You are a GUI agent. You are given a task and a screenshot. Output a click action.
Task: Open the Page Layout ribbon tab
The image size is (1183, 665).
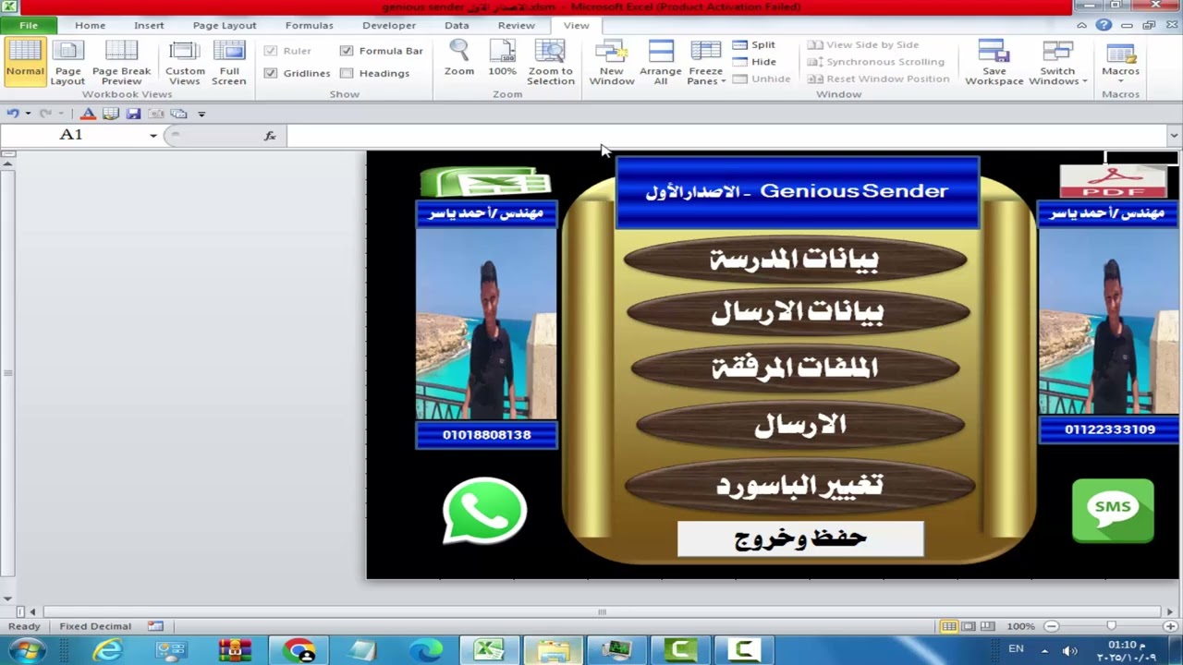click(x=225, y=25)
